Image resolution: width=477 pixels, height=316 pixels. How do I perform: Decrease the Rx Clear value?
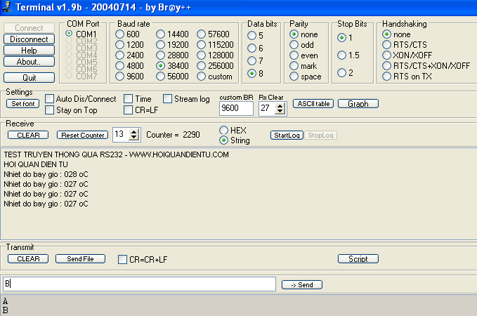coord(280,112)
